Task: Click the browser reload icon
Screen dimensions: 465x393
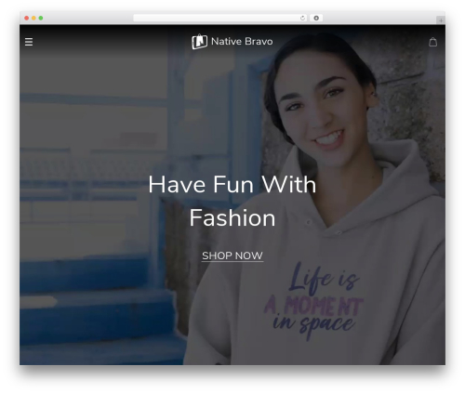Action: coord(302,18)
